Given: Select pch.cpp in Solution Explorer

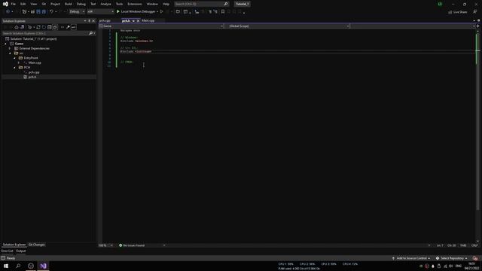Looking at the screenshot, I should (34, 72).
